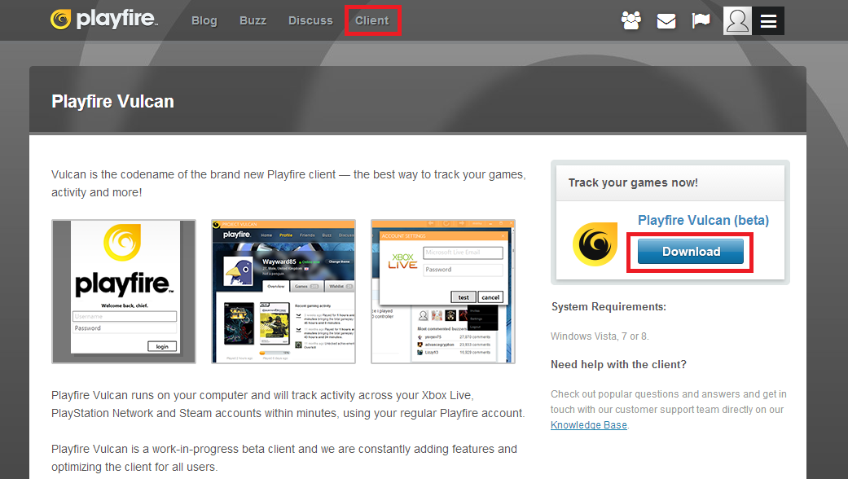Image resolution: width=848 pixels, height=479 pixels.
Task: Download the Playfire Vulcan client
Action: coord(691,252)
